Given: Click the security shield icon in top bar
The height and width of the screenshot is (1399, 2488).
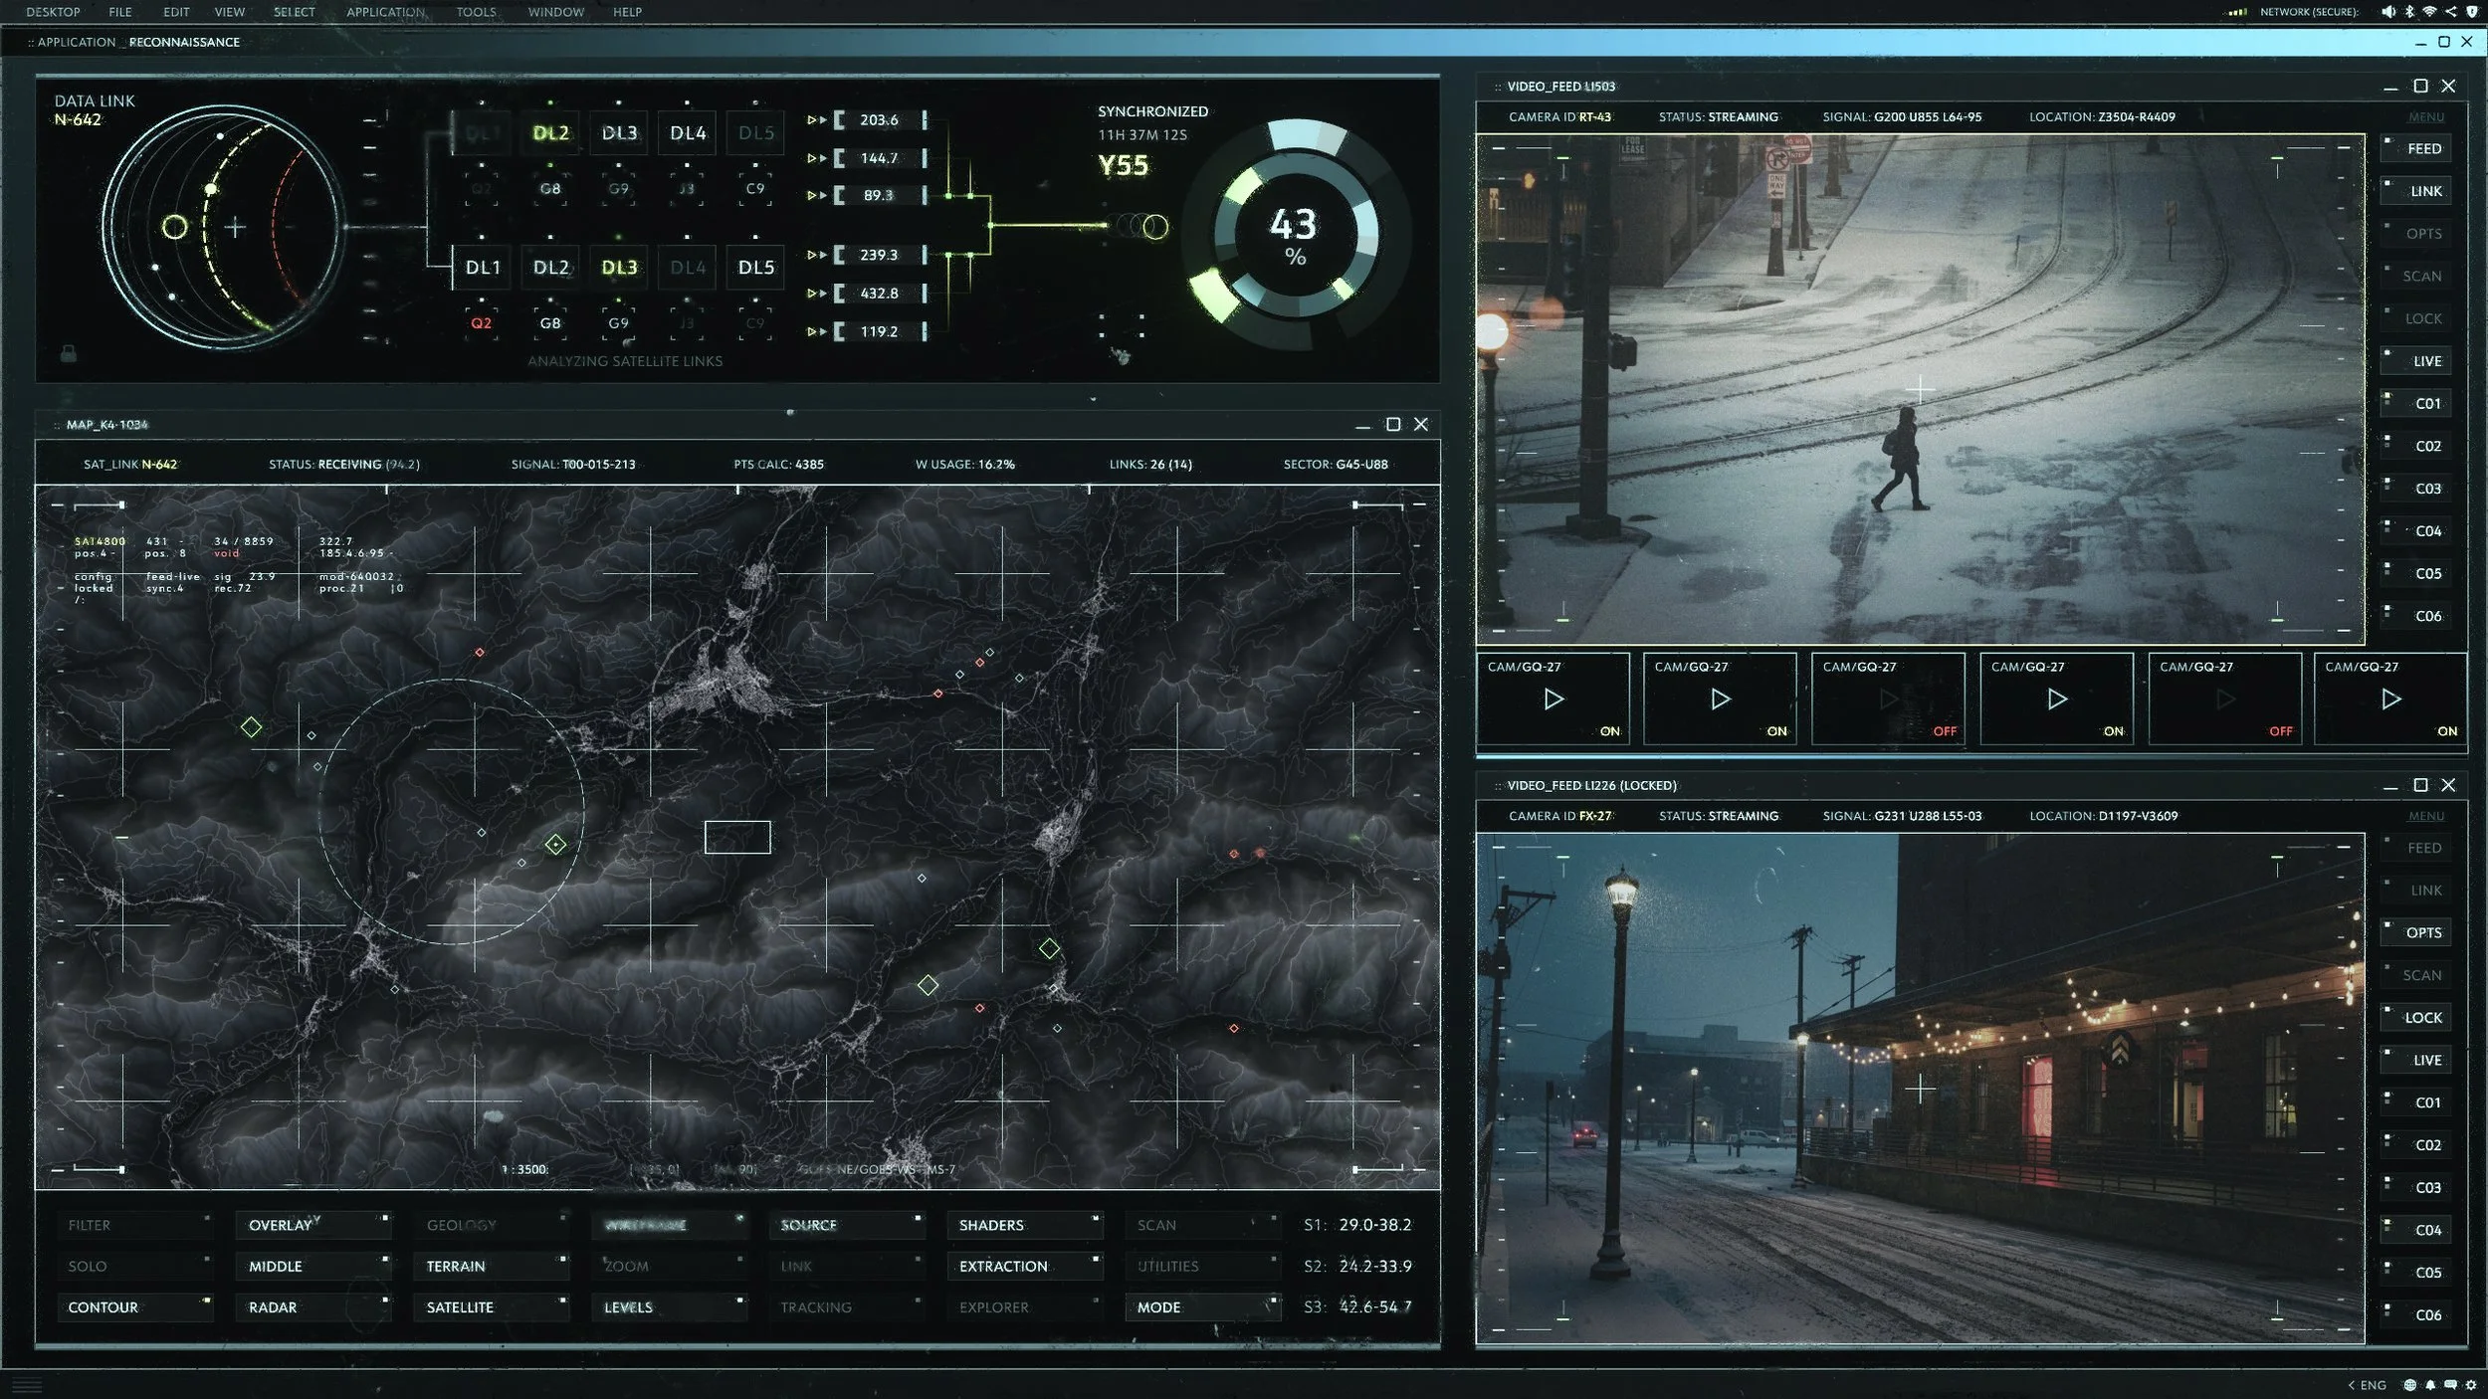Looking at the screenshot, I should 2471,12.
